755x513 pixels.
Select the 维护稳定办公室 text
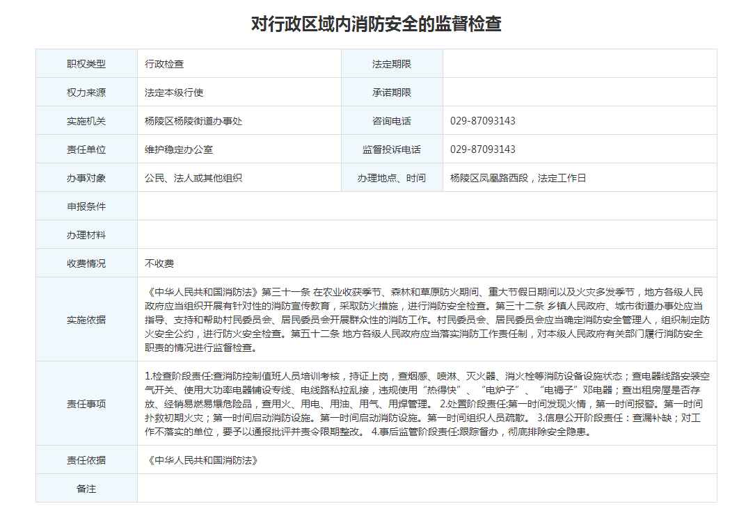click(179, 149)
